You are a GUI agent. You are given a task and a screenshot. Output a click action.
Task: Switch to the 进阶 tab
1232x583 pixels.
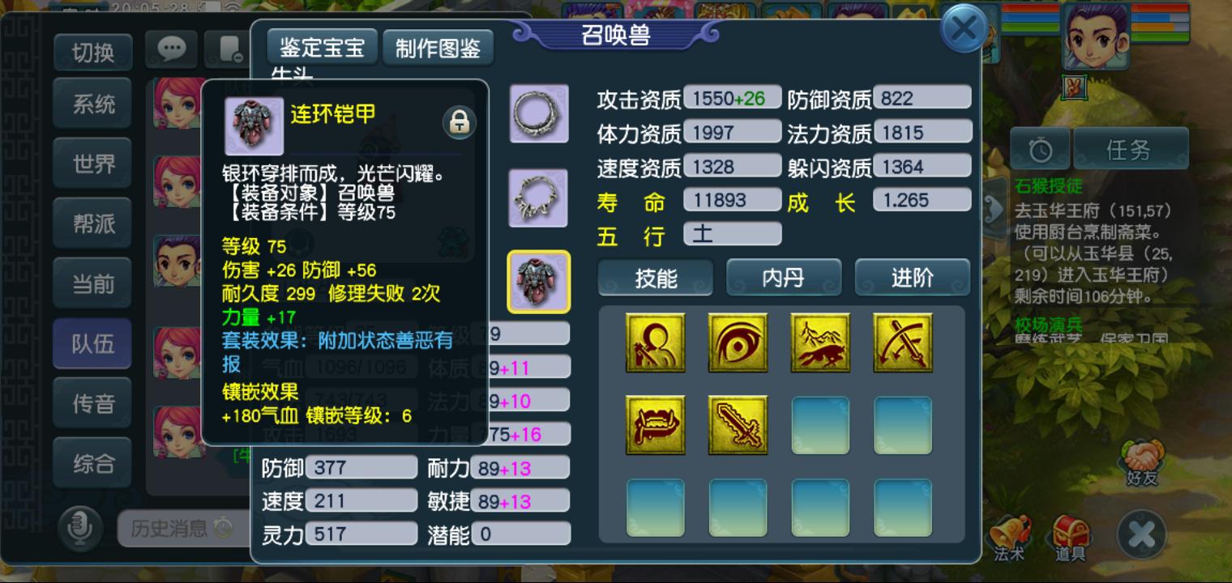pyautogui.click(x=913, y=278)
